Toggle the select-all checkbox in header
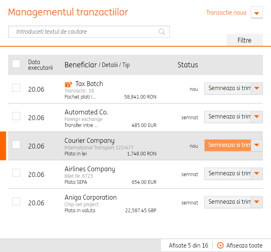The width and height of the screenshot is (271, 252). (16, 64)
